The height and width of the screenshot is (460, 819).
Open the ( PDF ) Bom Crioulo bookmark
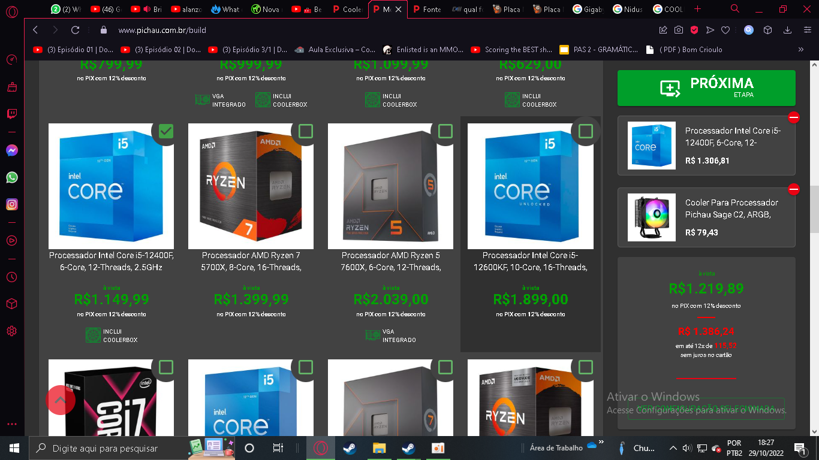tap(684, 50)
